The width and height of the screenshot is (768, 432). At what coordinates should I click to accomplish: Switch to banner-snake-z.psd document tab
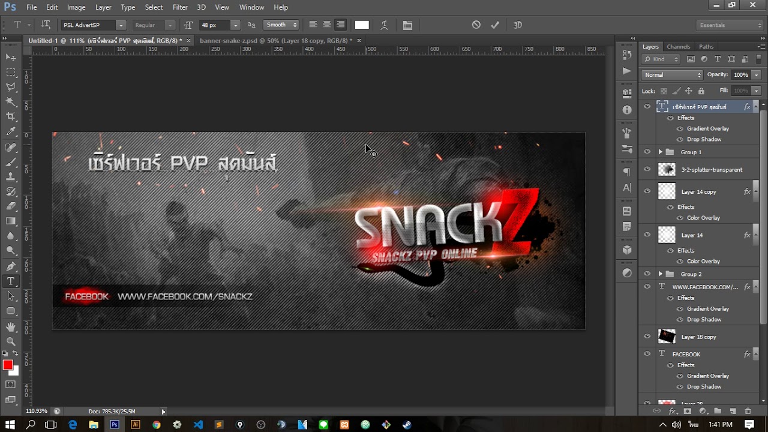[275, 40]
